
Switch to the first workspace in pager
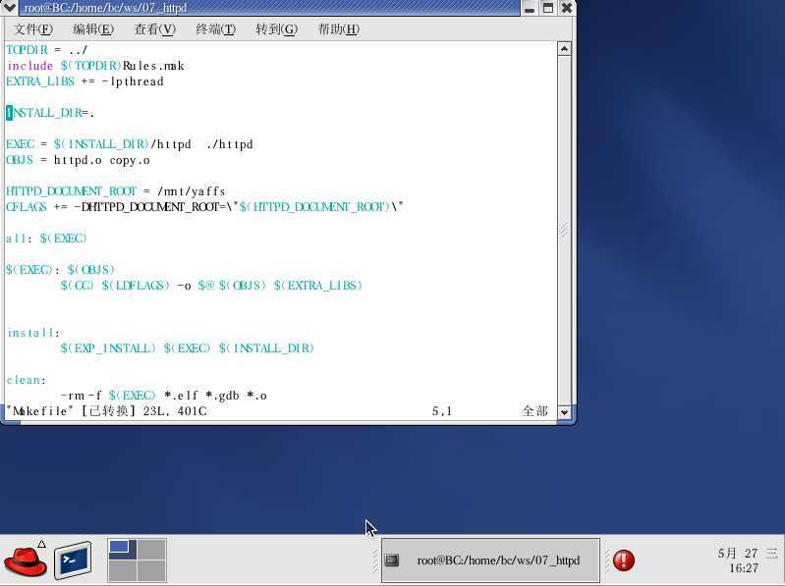coord(122,549)
